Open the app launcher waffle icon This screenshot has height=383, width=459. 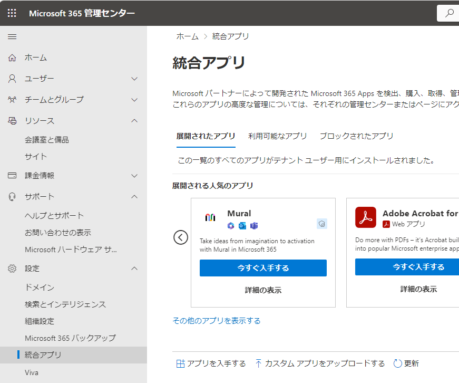click(x=12, y=13)
